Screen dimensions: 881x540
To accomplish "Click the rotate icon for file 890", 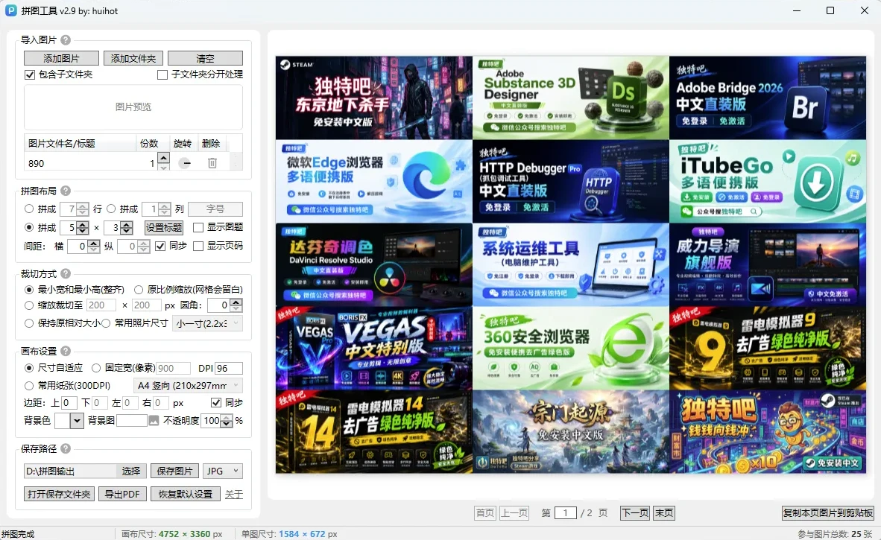I will click(x=185, y=163).
